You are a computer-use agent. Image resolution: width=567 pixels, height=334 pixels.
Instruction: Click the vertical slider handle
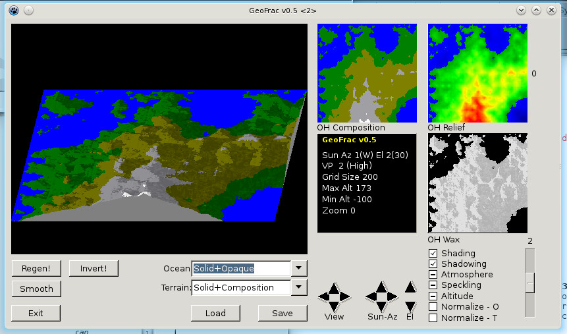tap(529, 282)
